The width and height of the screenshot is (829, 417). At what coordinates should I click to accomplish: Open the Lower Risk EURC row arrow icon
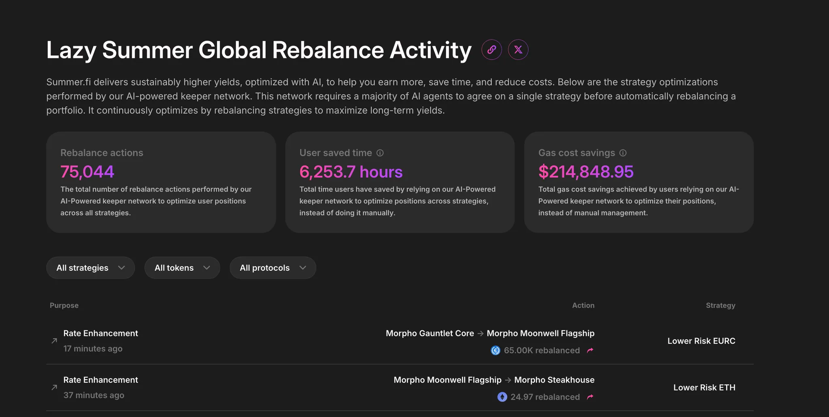point(54,341)
